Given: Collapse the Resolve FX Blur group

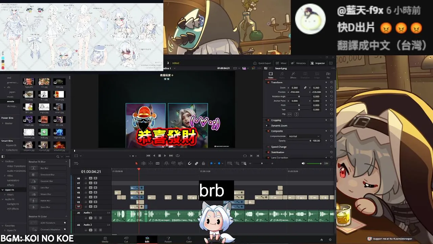Looking at the screenshot, I should tap(67, 162).
